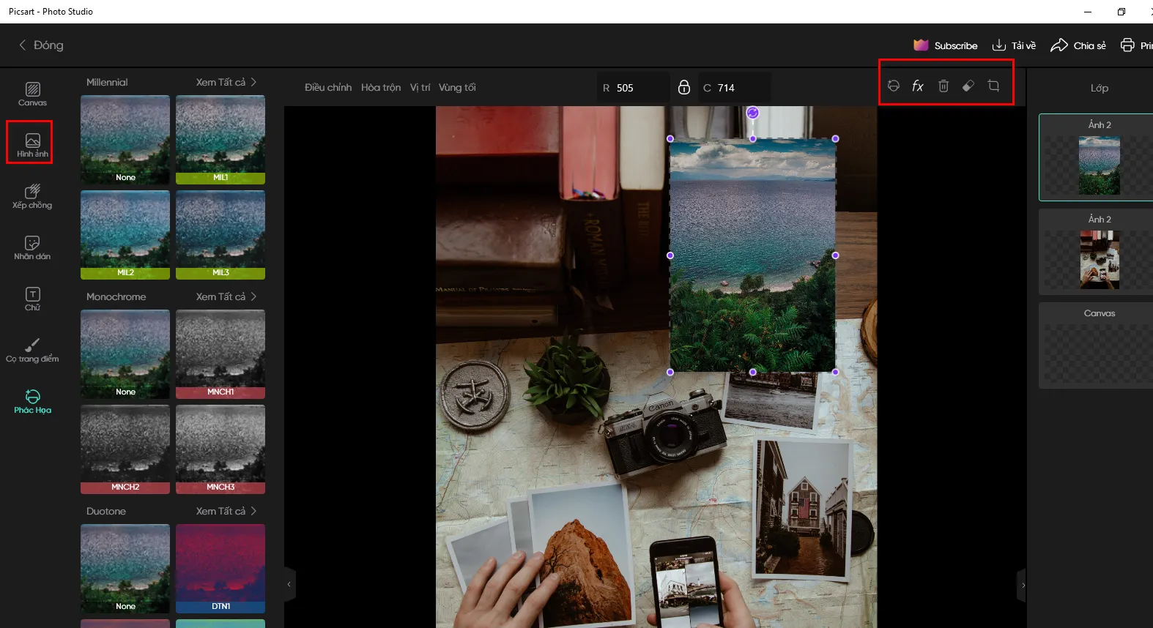Click the replace image icon in toolbar

click(x=893, y=86)
